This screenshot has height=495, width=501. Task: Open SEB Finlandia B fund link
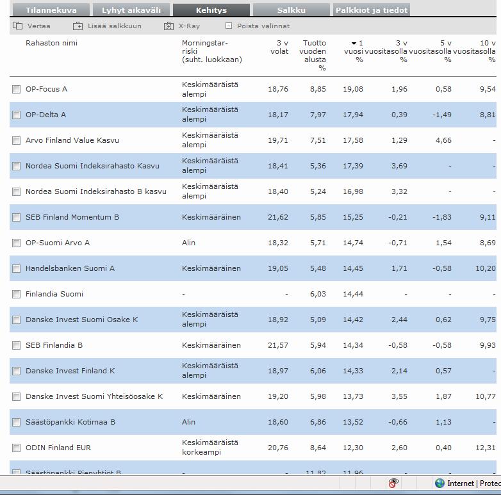point(54,345)
